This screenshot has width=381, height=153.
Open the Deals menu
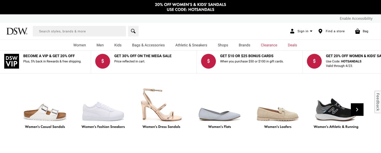(292, 45)
